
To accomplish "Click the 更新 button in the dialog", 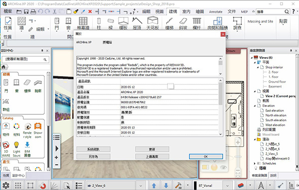I will pyautogui.click(x=152, y=149).
